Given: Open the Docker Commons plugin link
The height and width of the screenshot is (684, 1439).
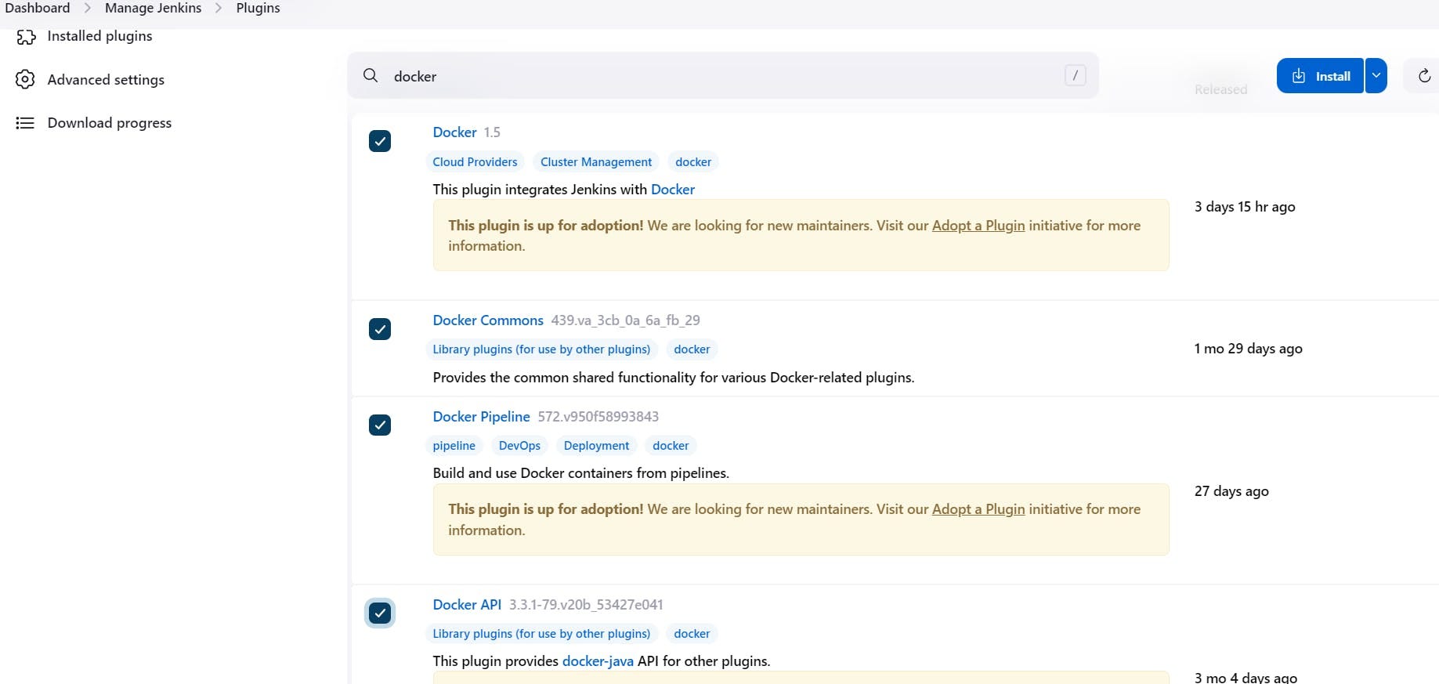Looking at the screenshot, I should click(488, 320).
